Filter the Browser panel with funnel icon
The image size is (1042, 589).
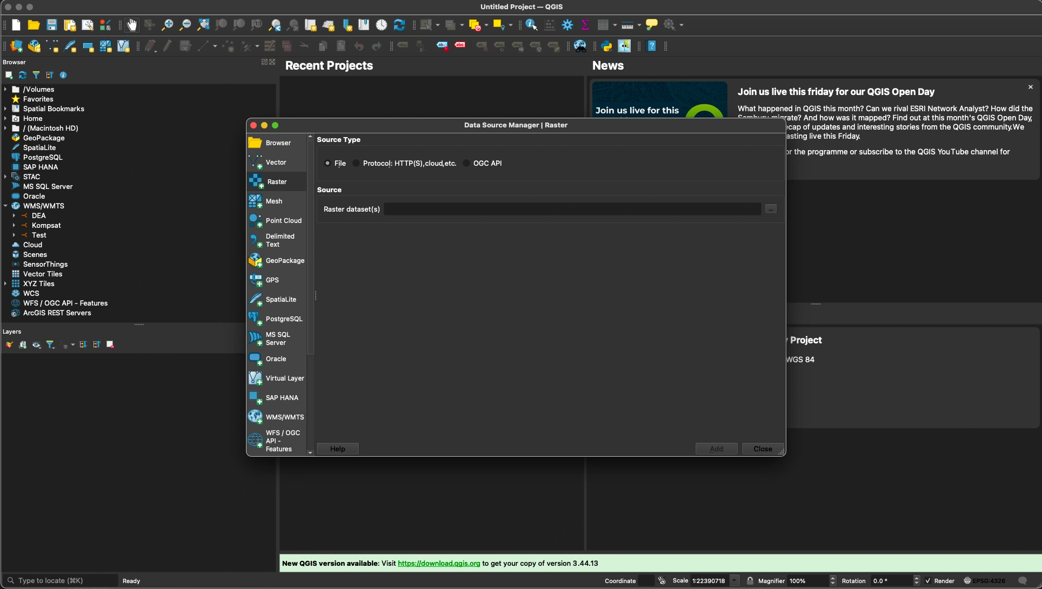coord(36,75)
